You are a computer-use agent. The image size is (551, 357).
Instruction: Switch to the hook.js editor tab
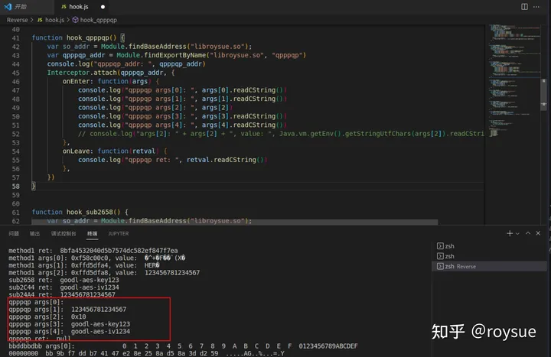click(79, 7)
